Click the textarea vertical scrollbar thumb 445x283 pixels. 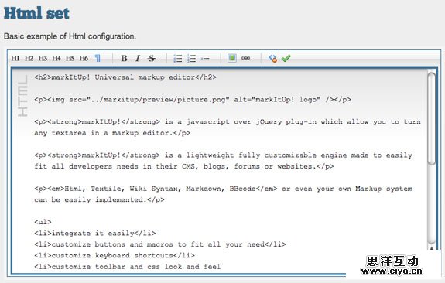[x=432, y=118]
